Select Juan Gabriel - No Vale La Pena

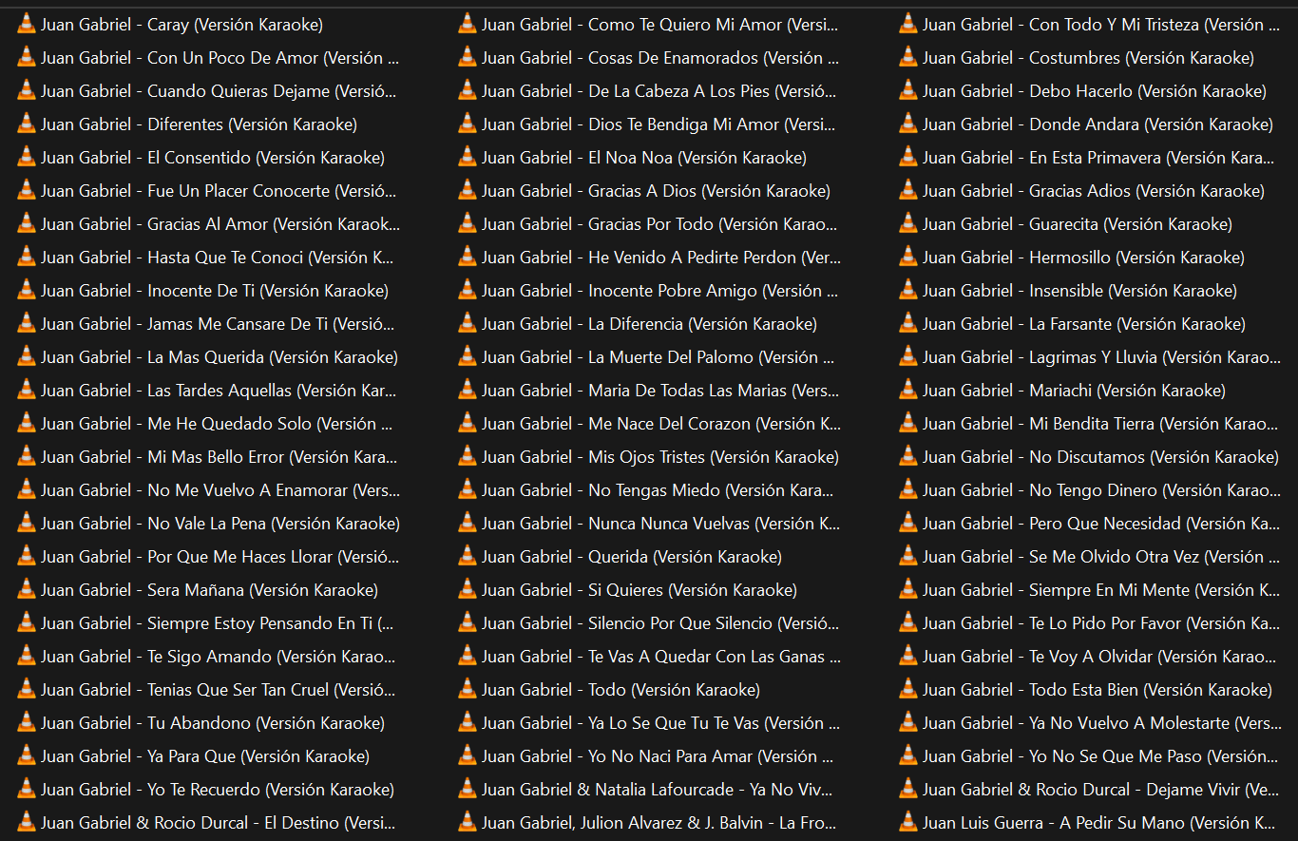[220, 524]
